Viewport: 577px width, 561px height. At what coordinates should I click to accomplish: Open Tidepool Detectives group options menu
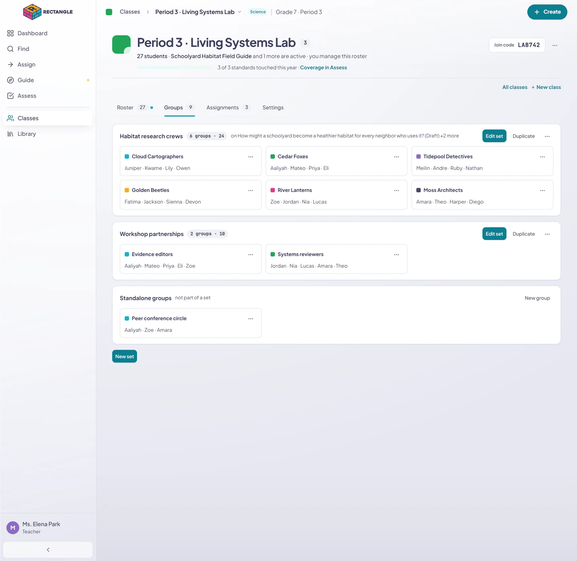coord(543,157)
